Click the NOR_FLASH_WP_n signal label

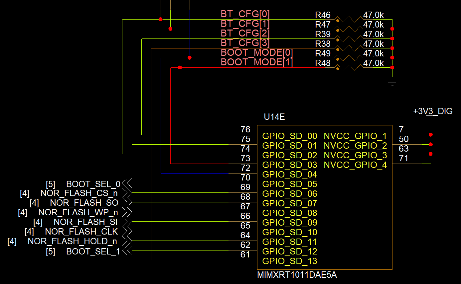78,212
